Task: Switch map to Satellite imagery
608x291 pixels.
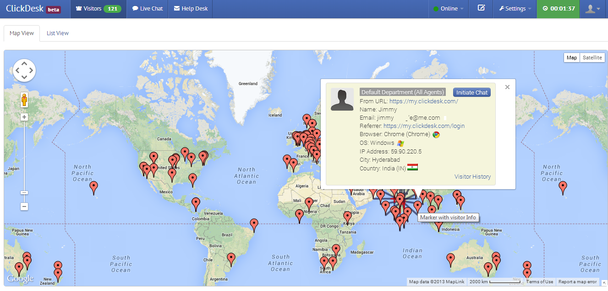Action: pos(592,58)
